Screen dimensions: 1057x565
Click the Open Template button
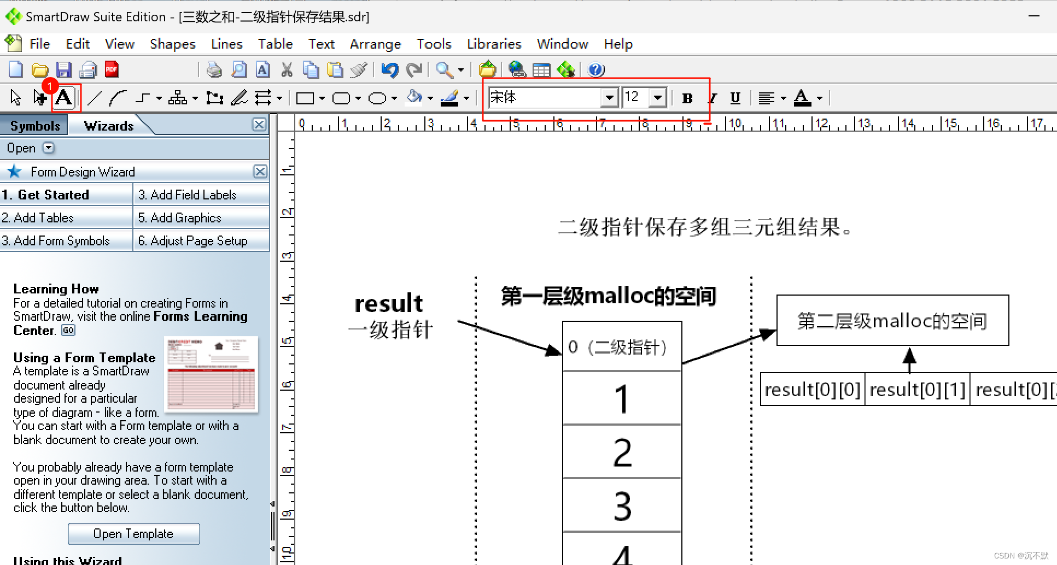pos(133,533)
